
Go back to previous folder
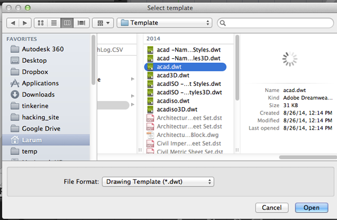(13, 23)
